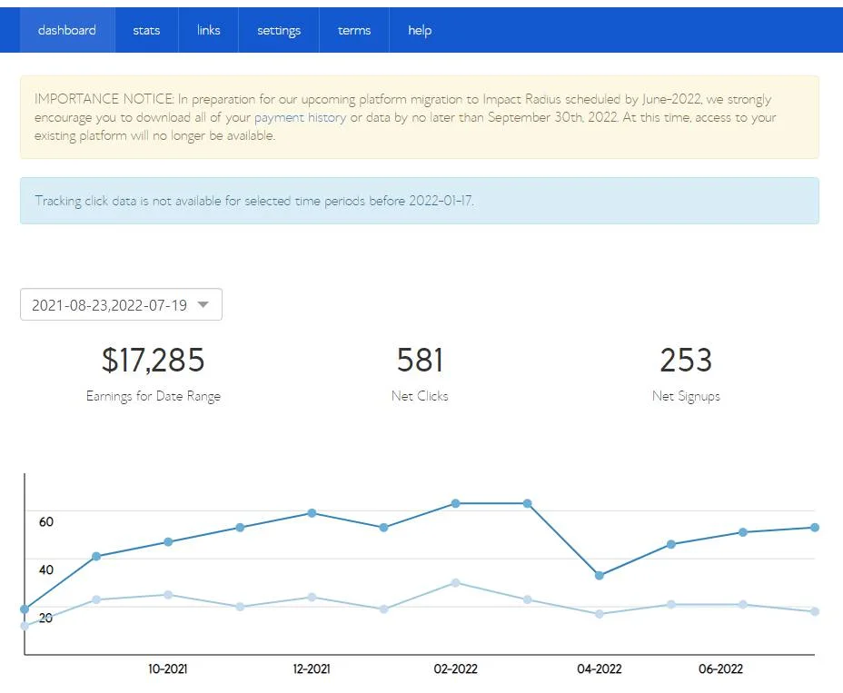Click dark blue dip point above 04-2022

(x=600, y=576)
